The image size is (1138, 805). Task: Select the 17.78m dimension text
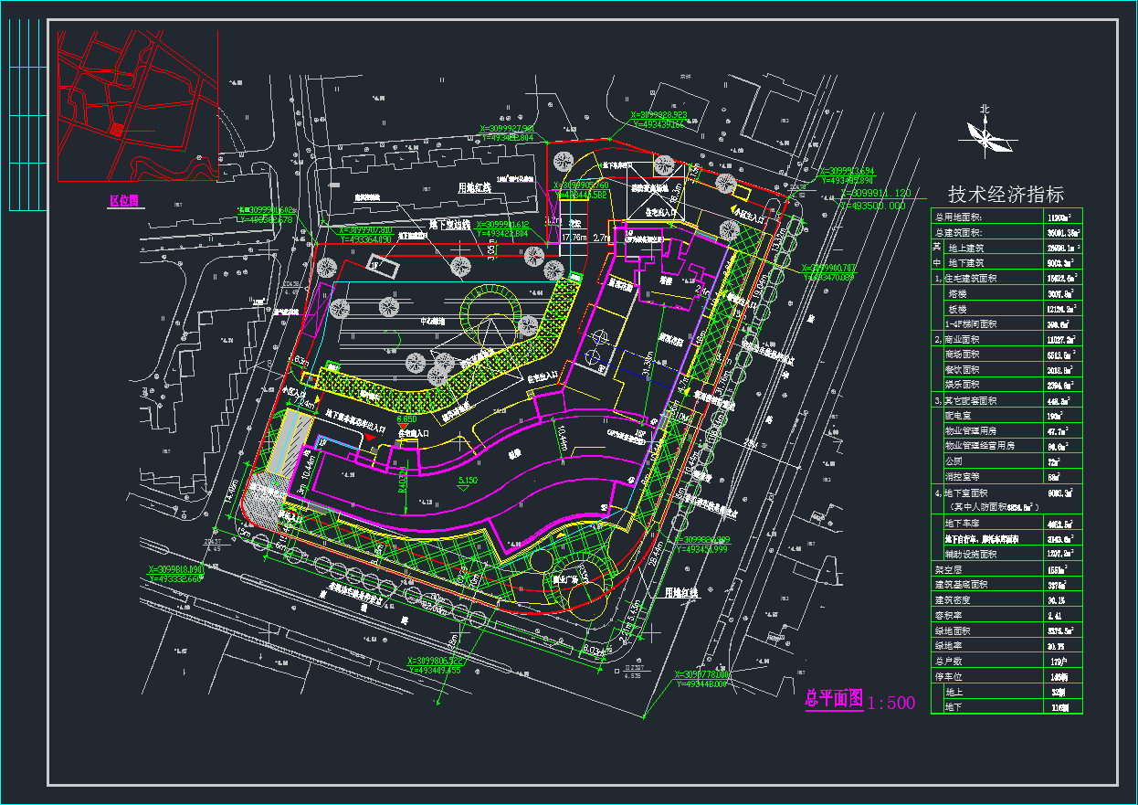tap(574, 238)
